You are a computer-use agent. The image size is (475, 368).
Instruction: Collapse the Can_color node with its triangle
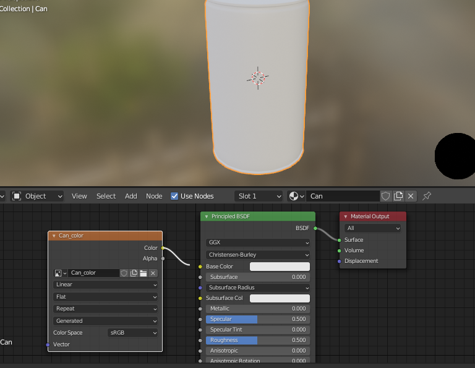tap(54, 236)
